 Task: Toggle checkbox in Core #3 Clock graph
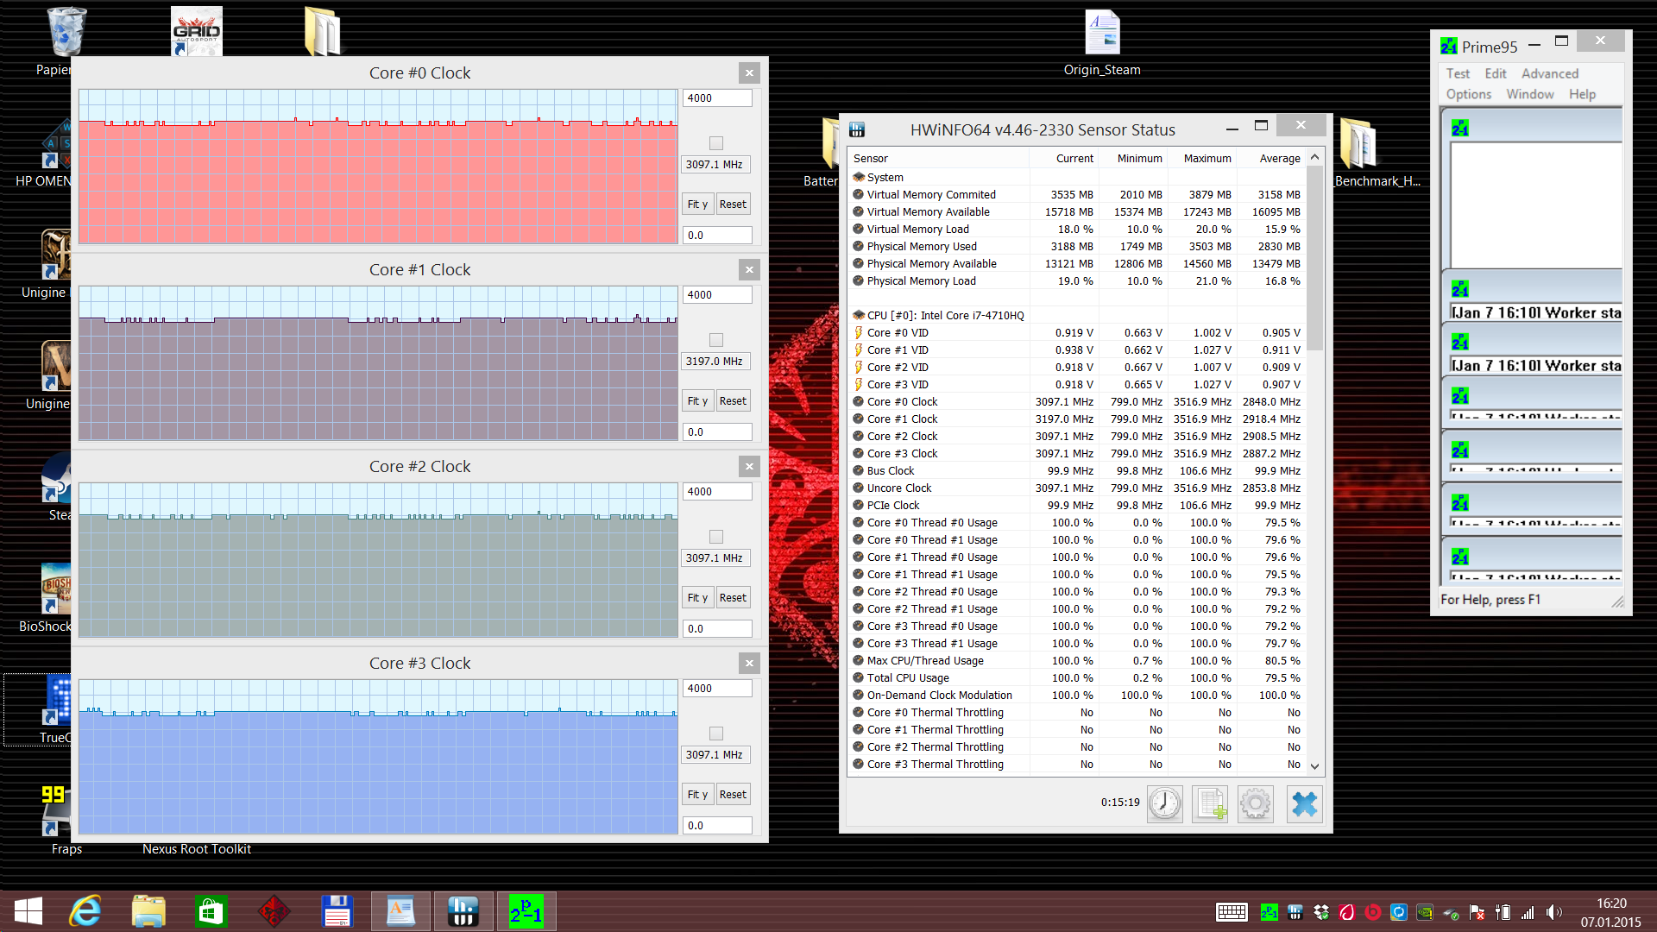(715, 734)
